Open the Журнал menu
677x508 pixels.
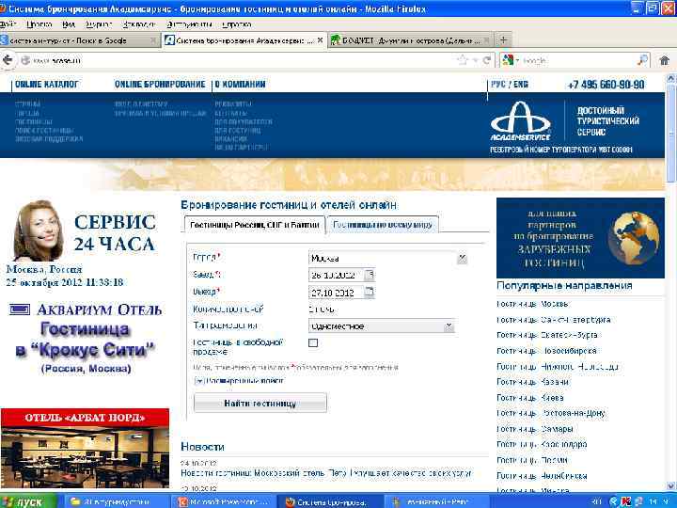(x=99, y=24)
